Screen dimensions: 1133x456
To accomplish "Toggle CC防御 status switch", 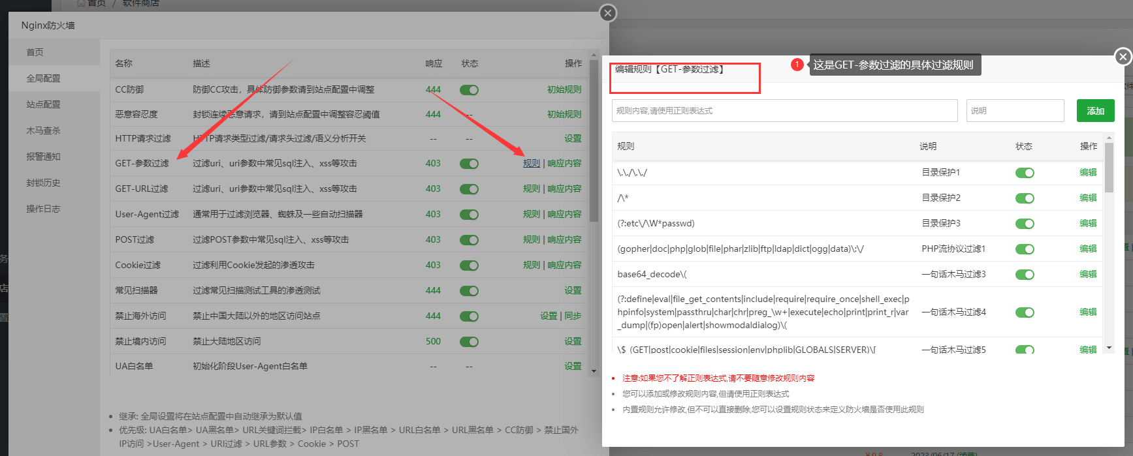I will tap(469, 90).
